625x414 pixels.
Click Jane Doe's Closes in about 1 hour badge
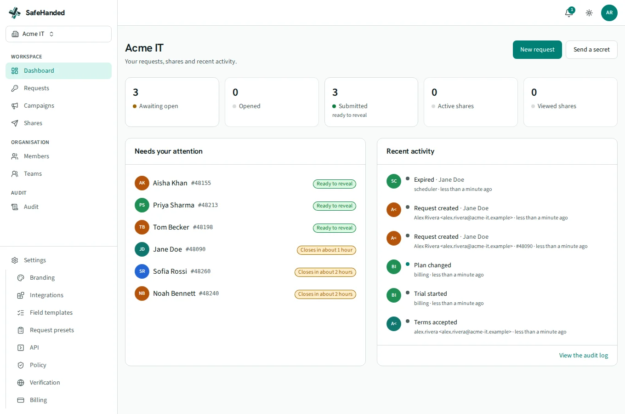coord(327,250)
